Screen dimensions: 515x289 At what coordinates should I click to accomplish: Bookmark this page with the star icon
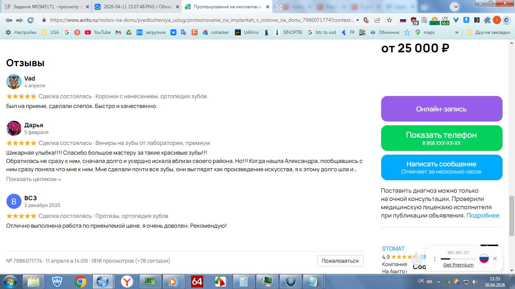tap(389, 20)
